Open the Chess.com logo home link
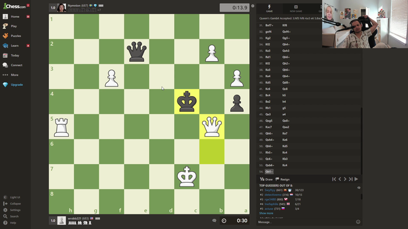The image size is (408, 229). click(14, 6)
